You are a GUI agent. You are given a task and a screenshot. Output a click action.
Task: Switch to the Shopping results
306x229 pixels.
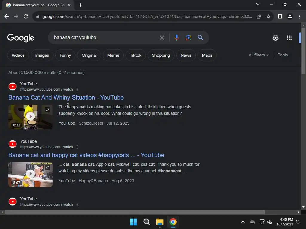(161, 55)
